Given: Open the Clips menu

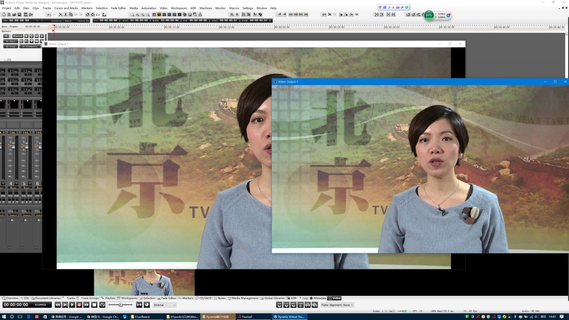Looking at the screenshot, I should 35,8.
